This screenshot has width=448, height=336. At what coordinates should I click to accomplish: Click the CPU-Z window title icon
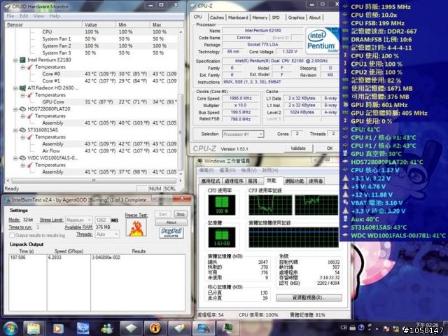(x=193, y=6)
